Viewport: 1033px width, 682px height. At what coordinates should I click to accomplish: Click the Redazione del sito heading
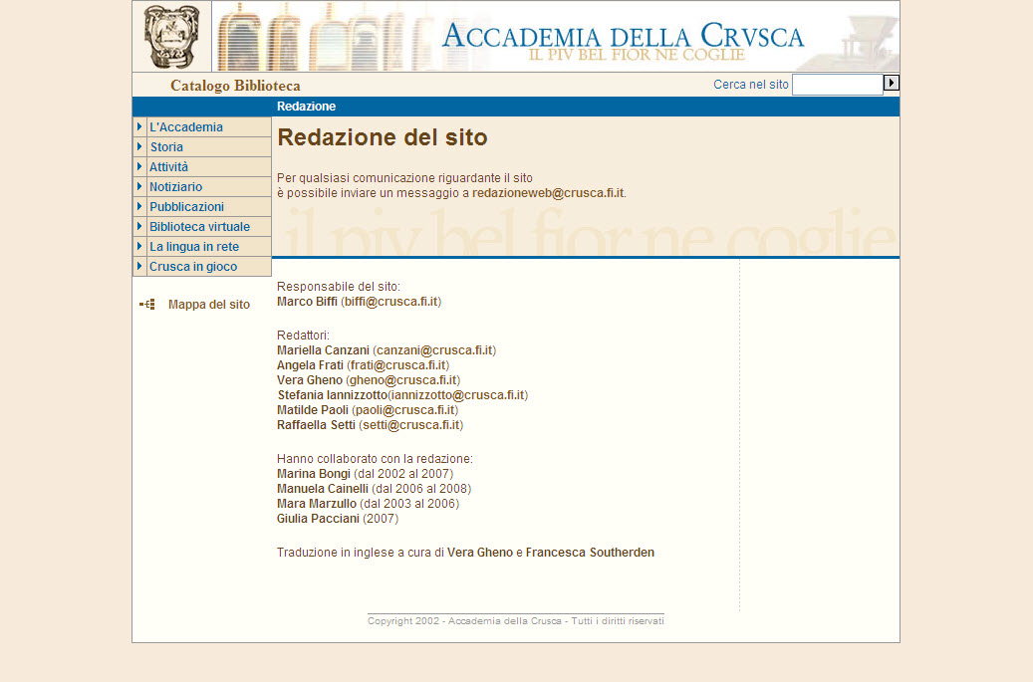click(x=383, y=137)
